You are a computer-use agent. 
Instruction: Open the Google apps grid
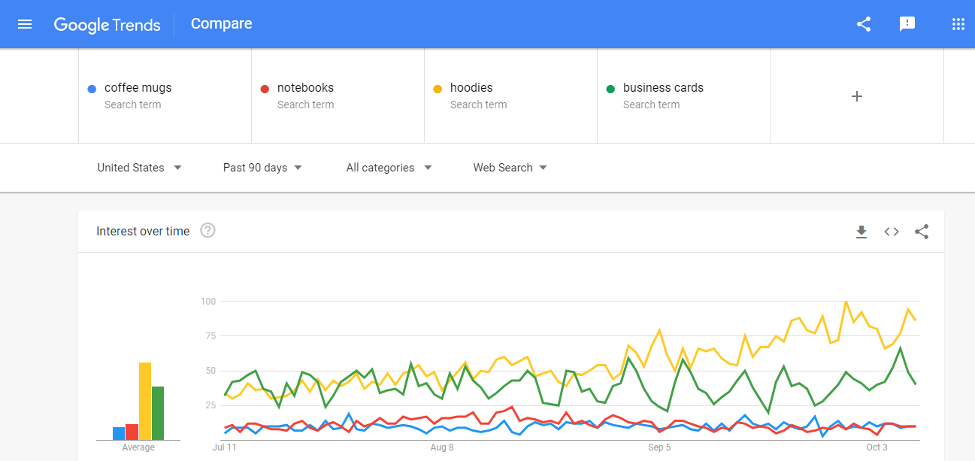(958, 24)
